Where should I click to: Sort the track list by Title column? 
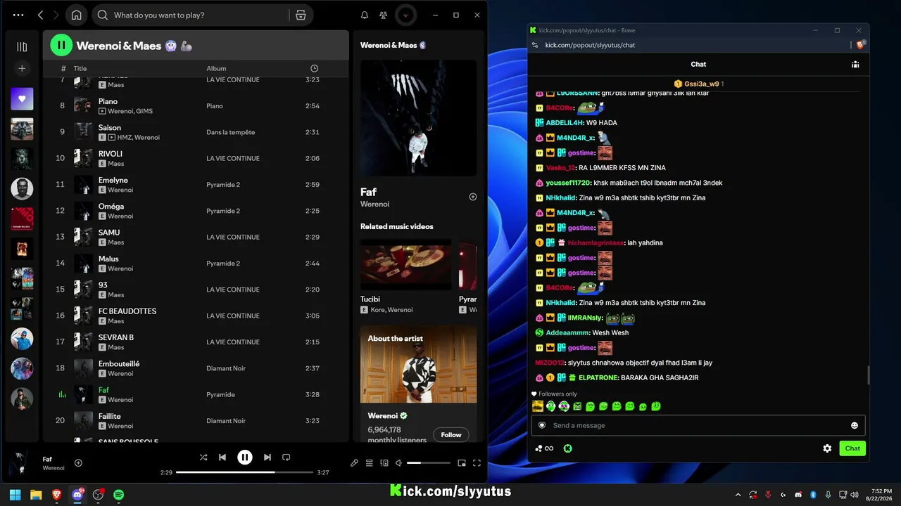(80, 68)
